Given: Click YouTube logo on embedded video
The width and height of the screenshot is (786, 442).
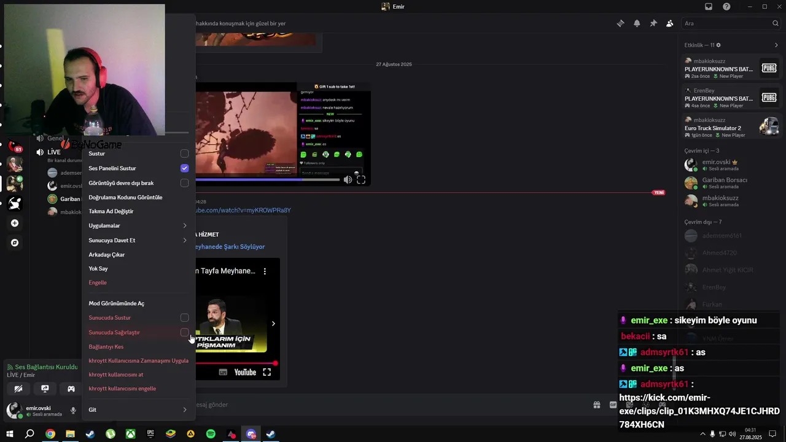Looking at the screenshot, I should tap(245, 372).
